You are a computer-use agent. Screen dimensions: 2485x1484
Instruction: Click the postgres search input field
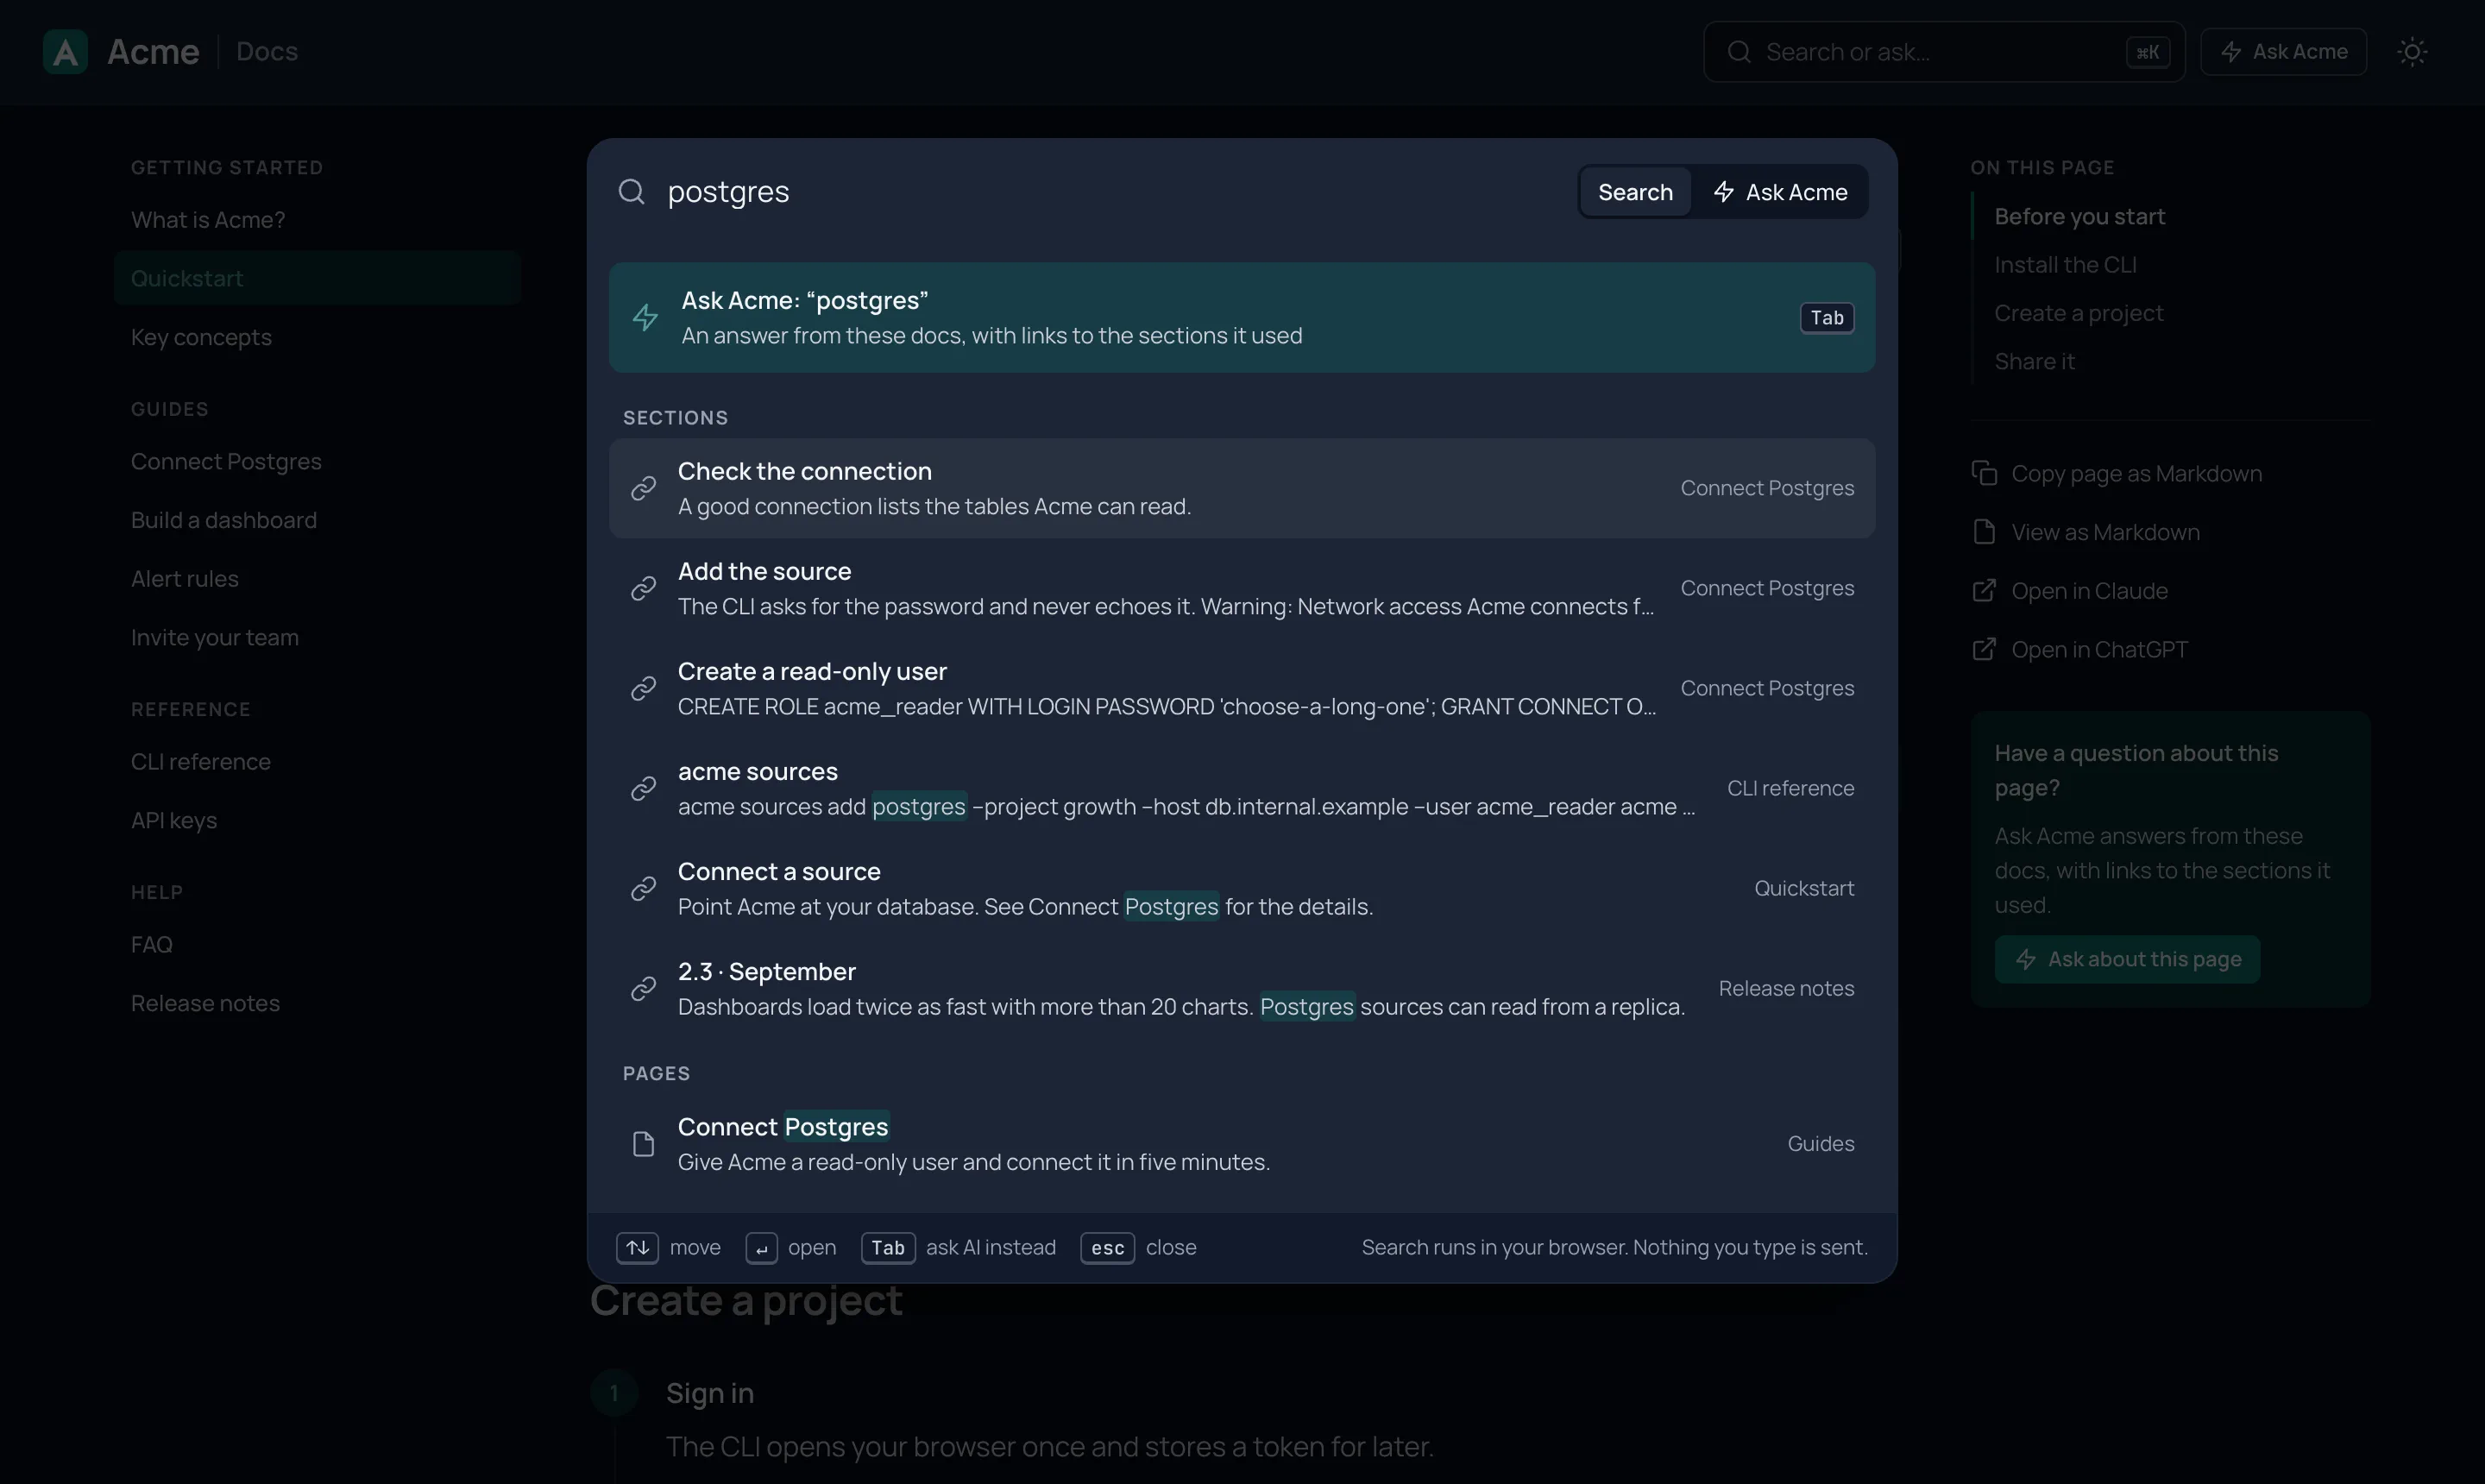(1110, 191)
